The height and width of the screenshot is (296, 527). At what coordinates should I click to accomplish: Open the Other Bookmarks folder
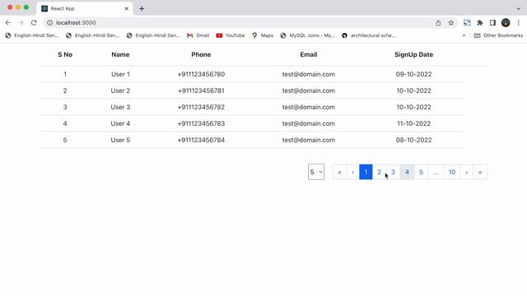pos(498,35)
